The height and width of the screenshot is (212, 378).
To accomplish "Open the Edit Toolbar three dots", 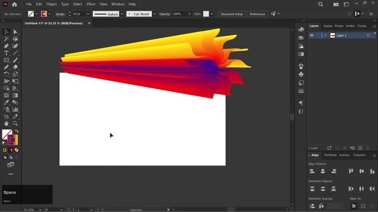I will (11, 174).
